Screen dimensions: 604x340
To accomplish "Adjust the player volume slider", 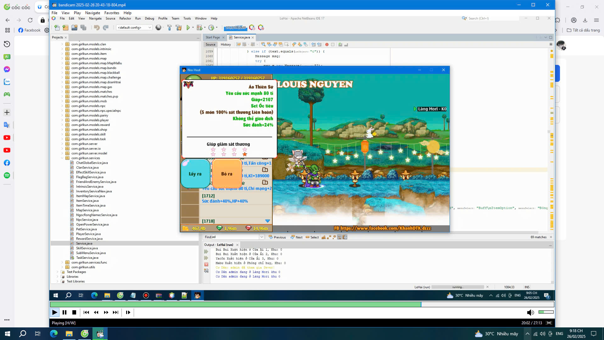I will pos(546,312).
